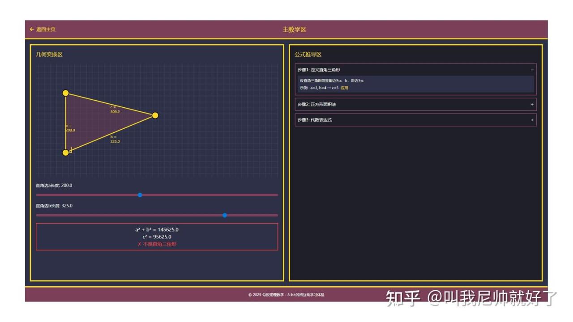Click the 公式推导区 panel heading

coord(308,55)
